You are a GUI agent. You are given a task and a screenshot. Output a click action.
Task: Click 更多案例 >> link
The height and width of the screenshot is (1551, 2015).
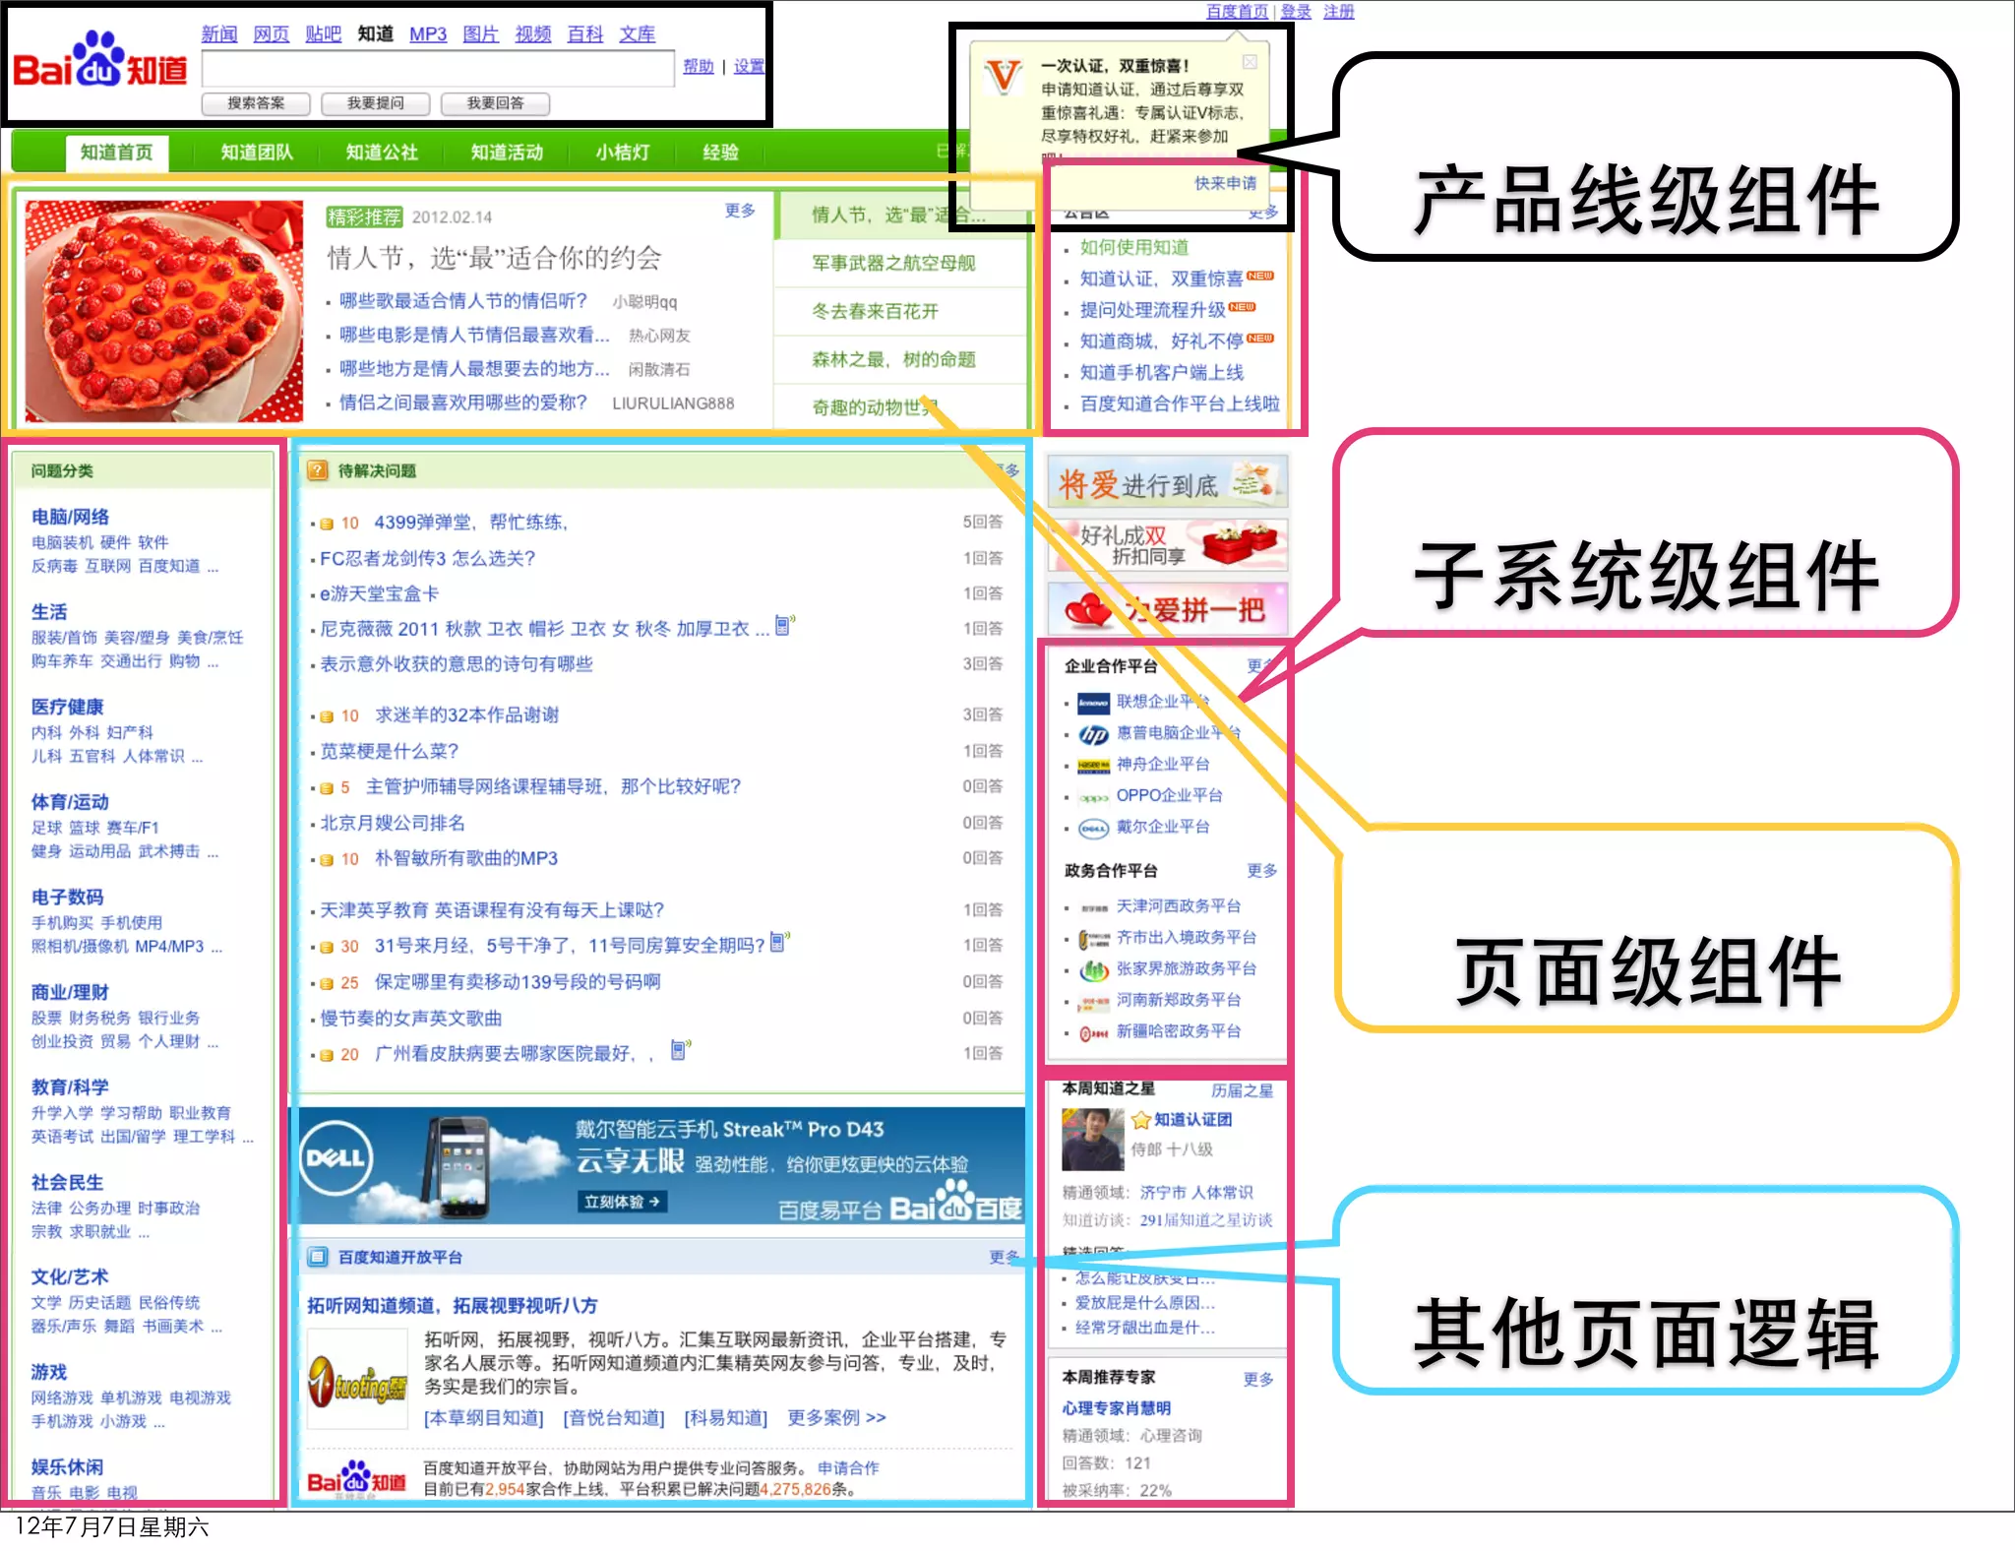tap(836, 1417)
